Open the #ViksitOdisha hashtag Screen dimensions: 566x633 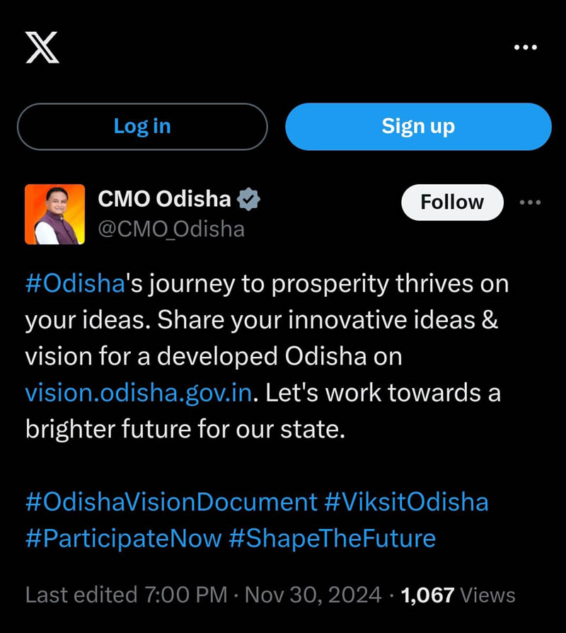[x=406, y=502]
